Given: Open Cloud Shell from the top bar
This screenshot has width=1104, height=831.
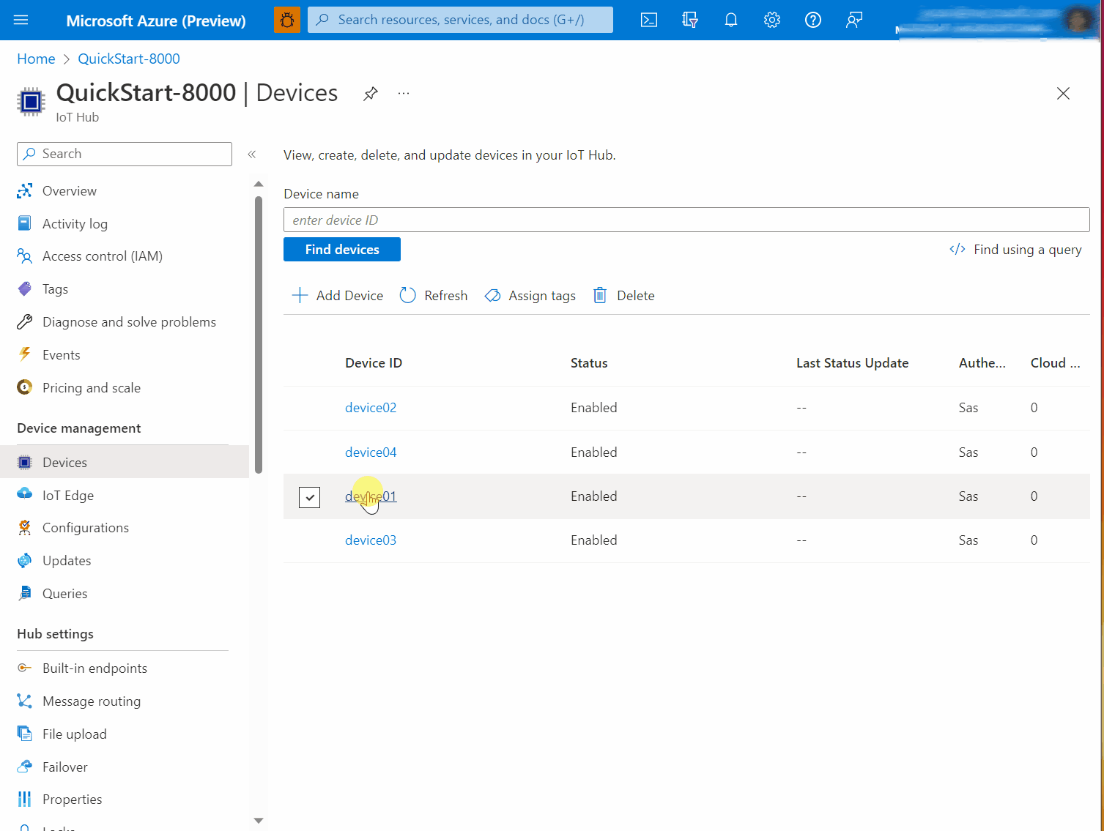Looking at the screenshot, I should pyautogui.click(x=649, y=20).
